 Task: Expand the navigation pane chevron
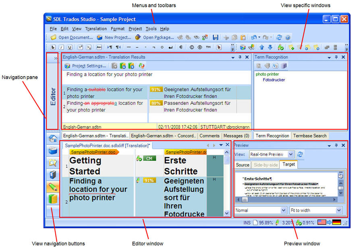point(56,58)
